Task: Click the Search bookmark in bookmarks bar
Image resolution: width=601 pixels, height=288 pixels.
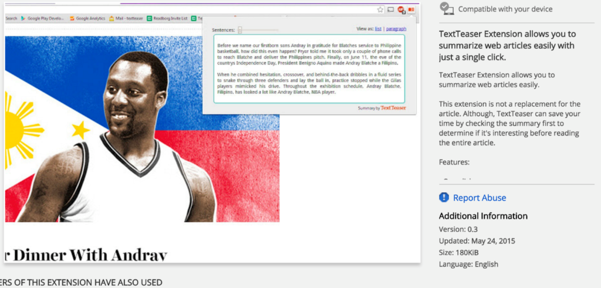Action: [x=11, y=19]
